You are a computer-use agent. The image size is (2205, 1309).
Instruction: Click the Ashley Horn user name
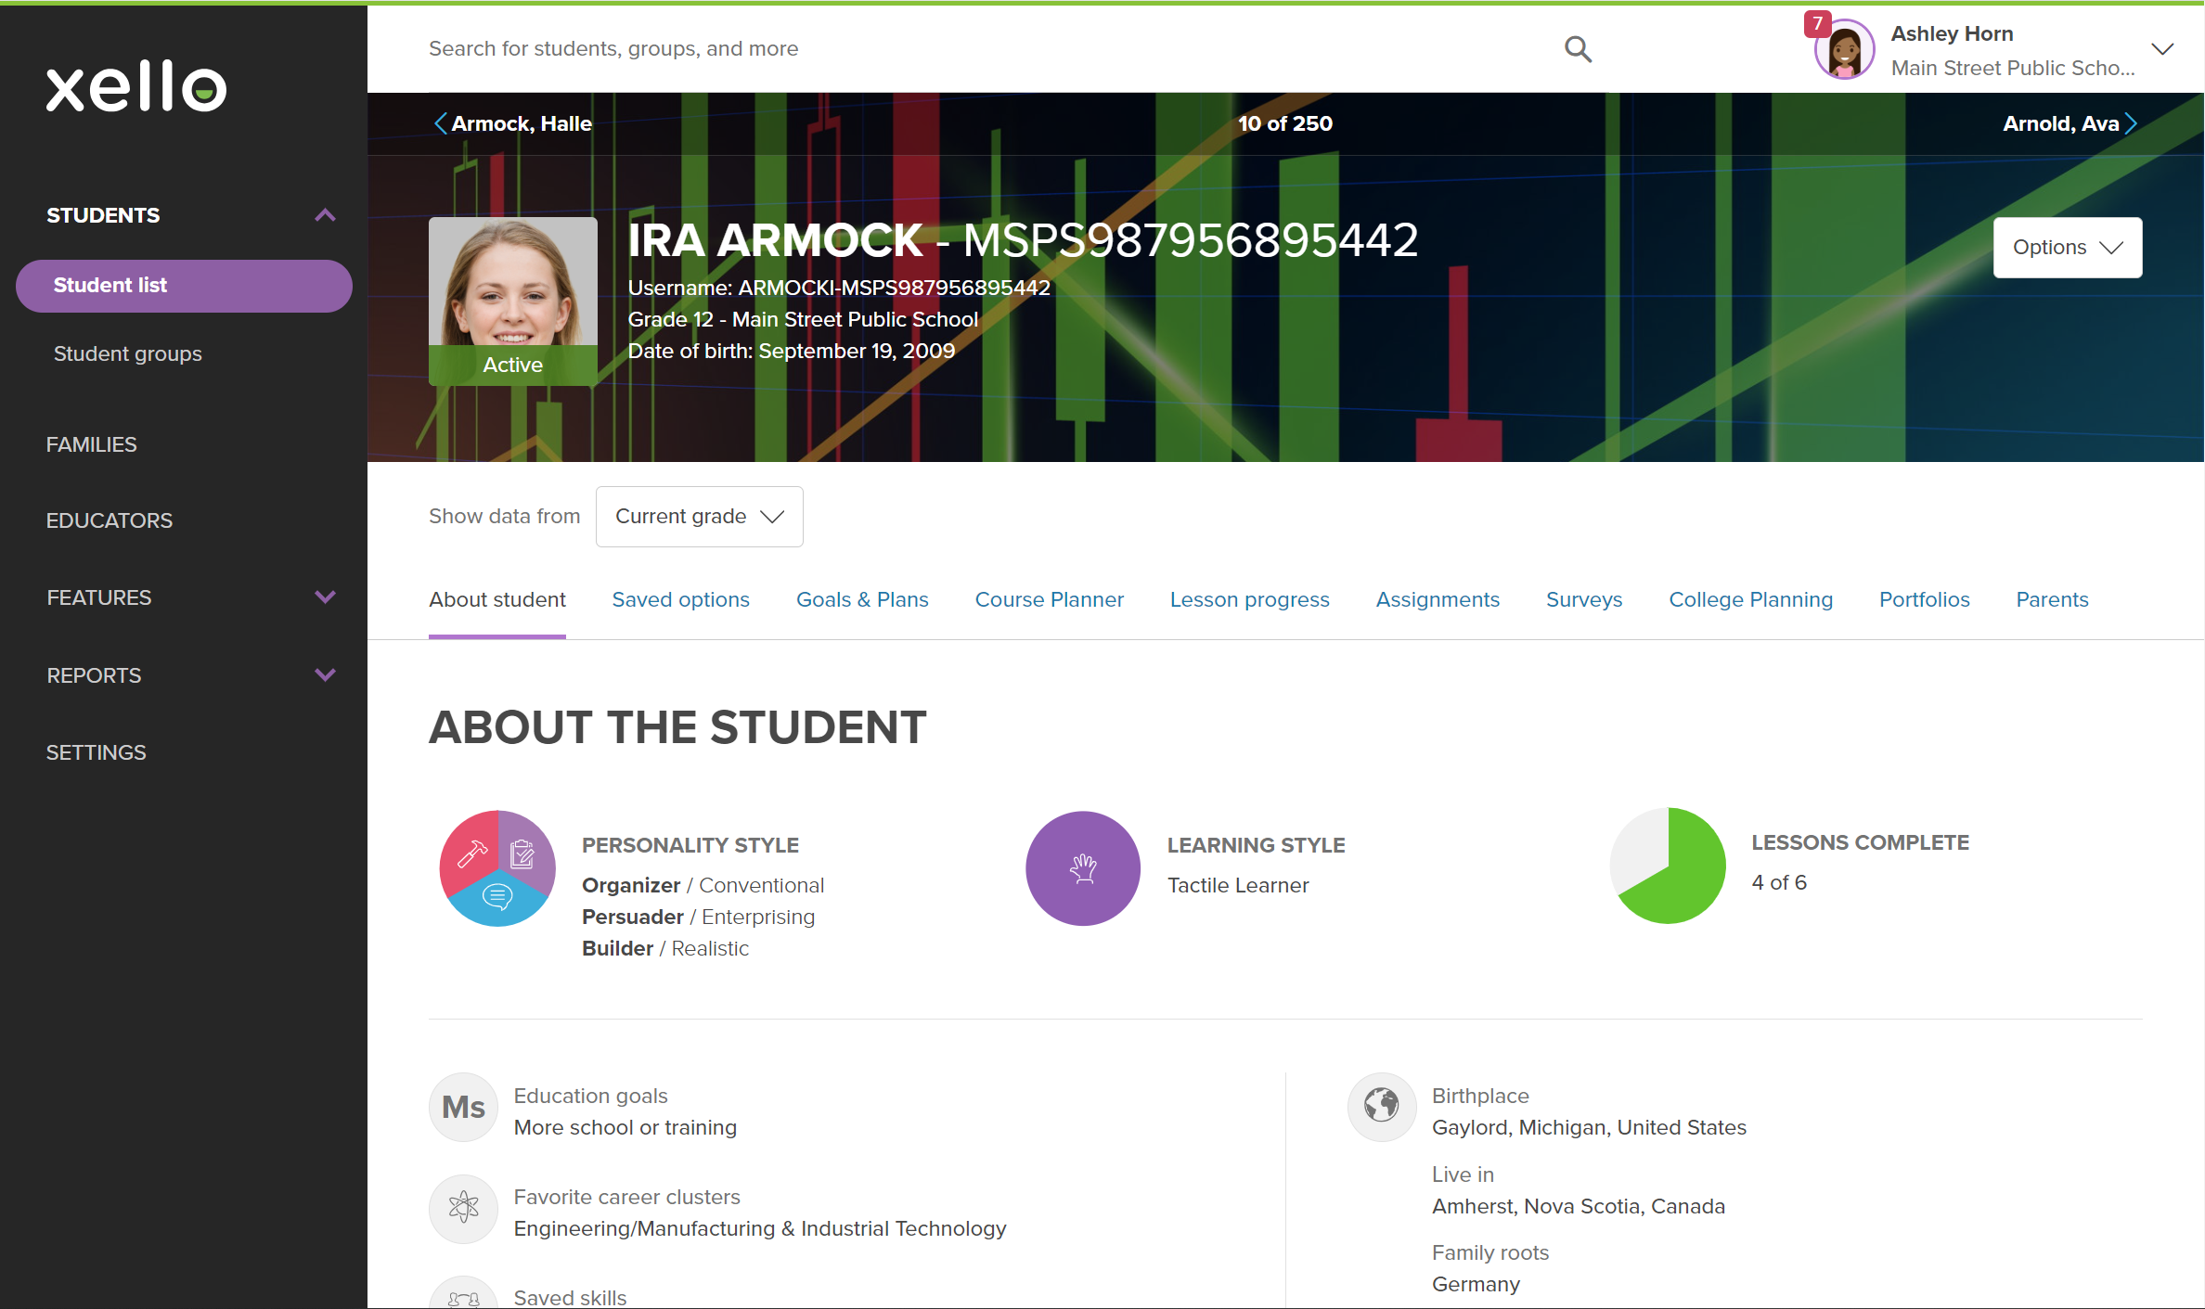point(1952,33)
